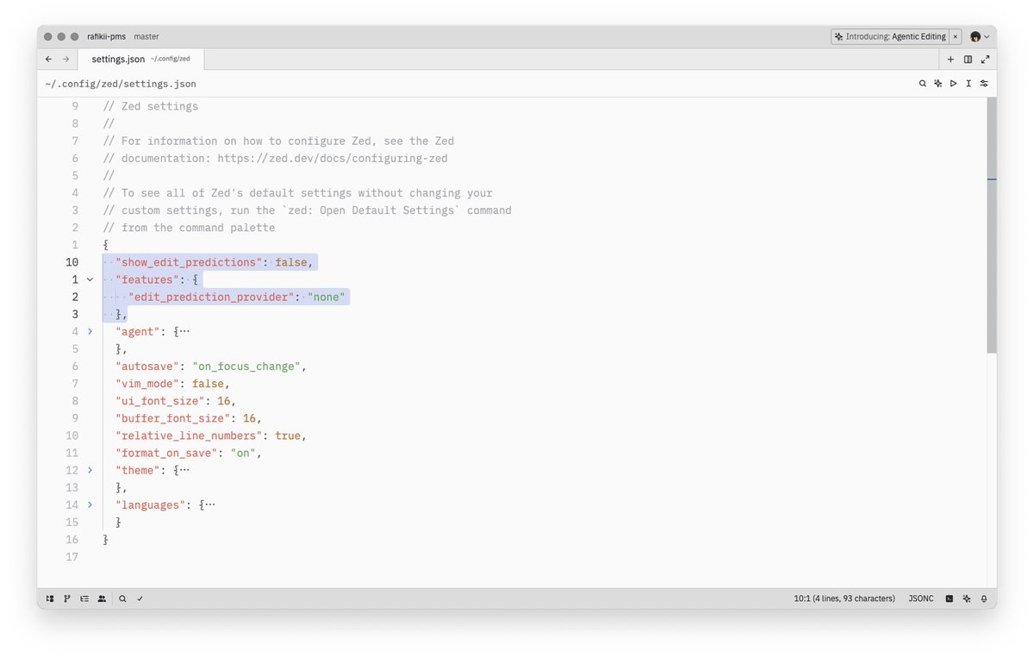Screen dimensions: 1034x658
Task: Collapse the "features" block
Action: coord(90,279)
